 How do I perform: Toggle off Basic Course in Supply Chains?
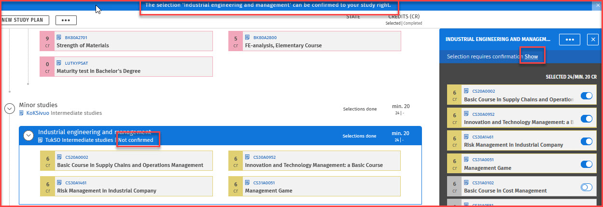[x=586, y=96]
